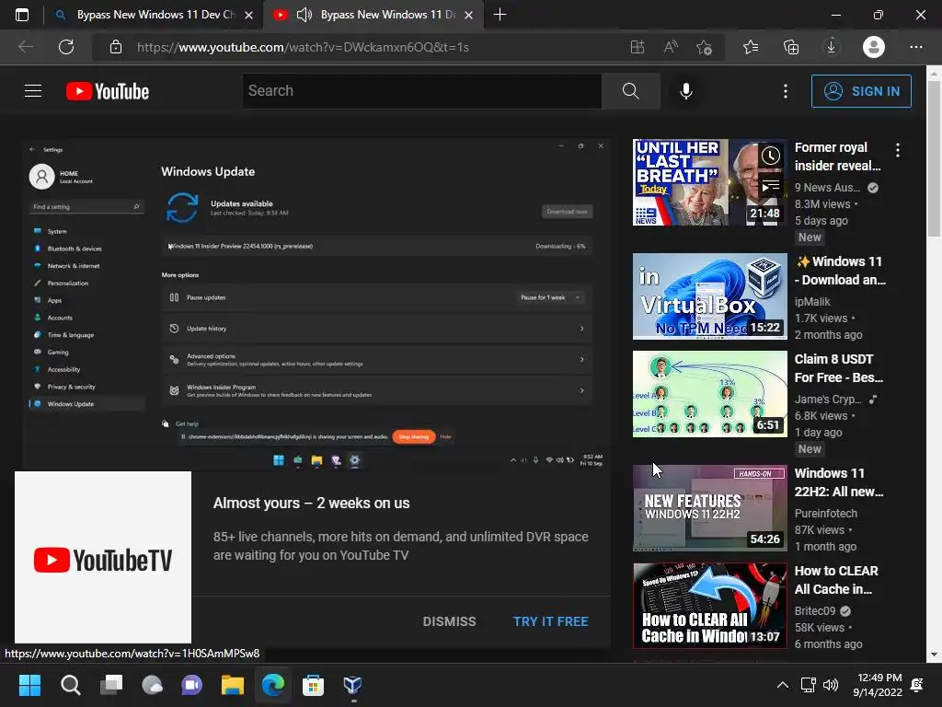Open How to CLEAR All Cache title
This screenshot has height=707, width=942.
coord(836,580)
